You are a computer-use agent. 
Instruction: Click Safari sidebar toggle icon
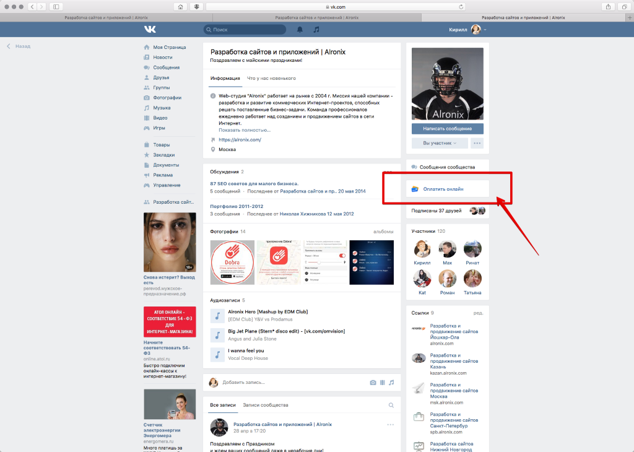(x=56, y=7)
